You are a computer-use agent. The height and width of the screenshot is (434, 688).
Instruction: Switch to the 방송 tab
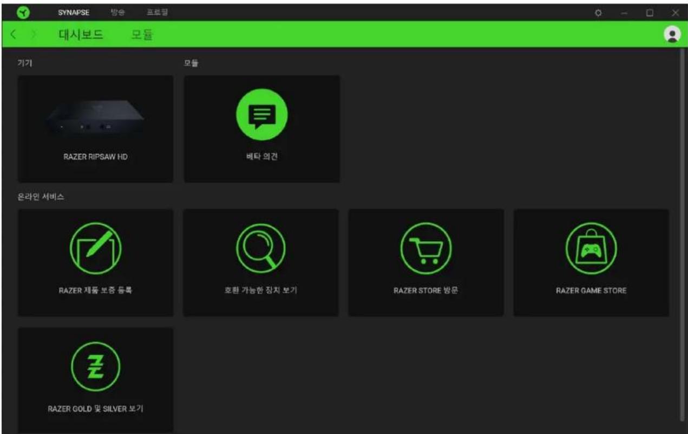[117, 12]
